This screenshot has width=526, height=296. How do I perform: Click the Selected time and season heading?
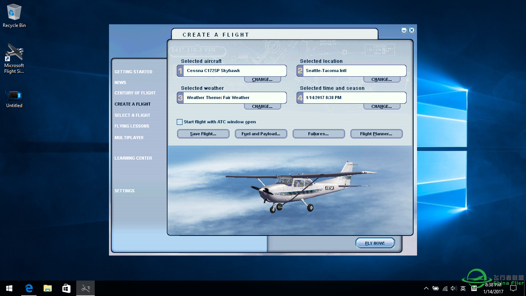click(x=332, y=88)
